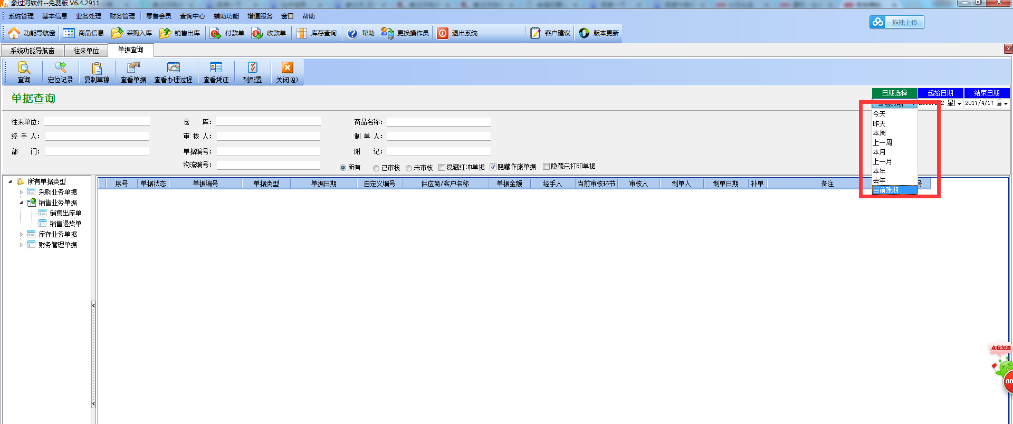This screenshot has height=424, width=1013.
Task: Expand the 采购业务单据 tree node
Action: tap(21, 192)
